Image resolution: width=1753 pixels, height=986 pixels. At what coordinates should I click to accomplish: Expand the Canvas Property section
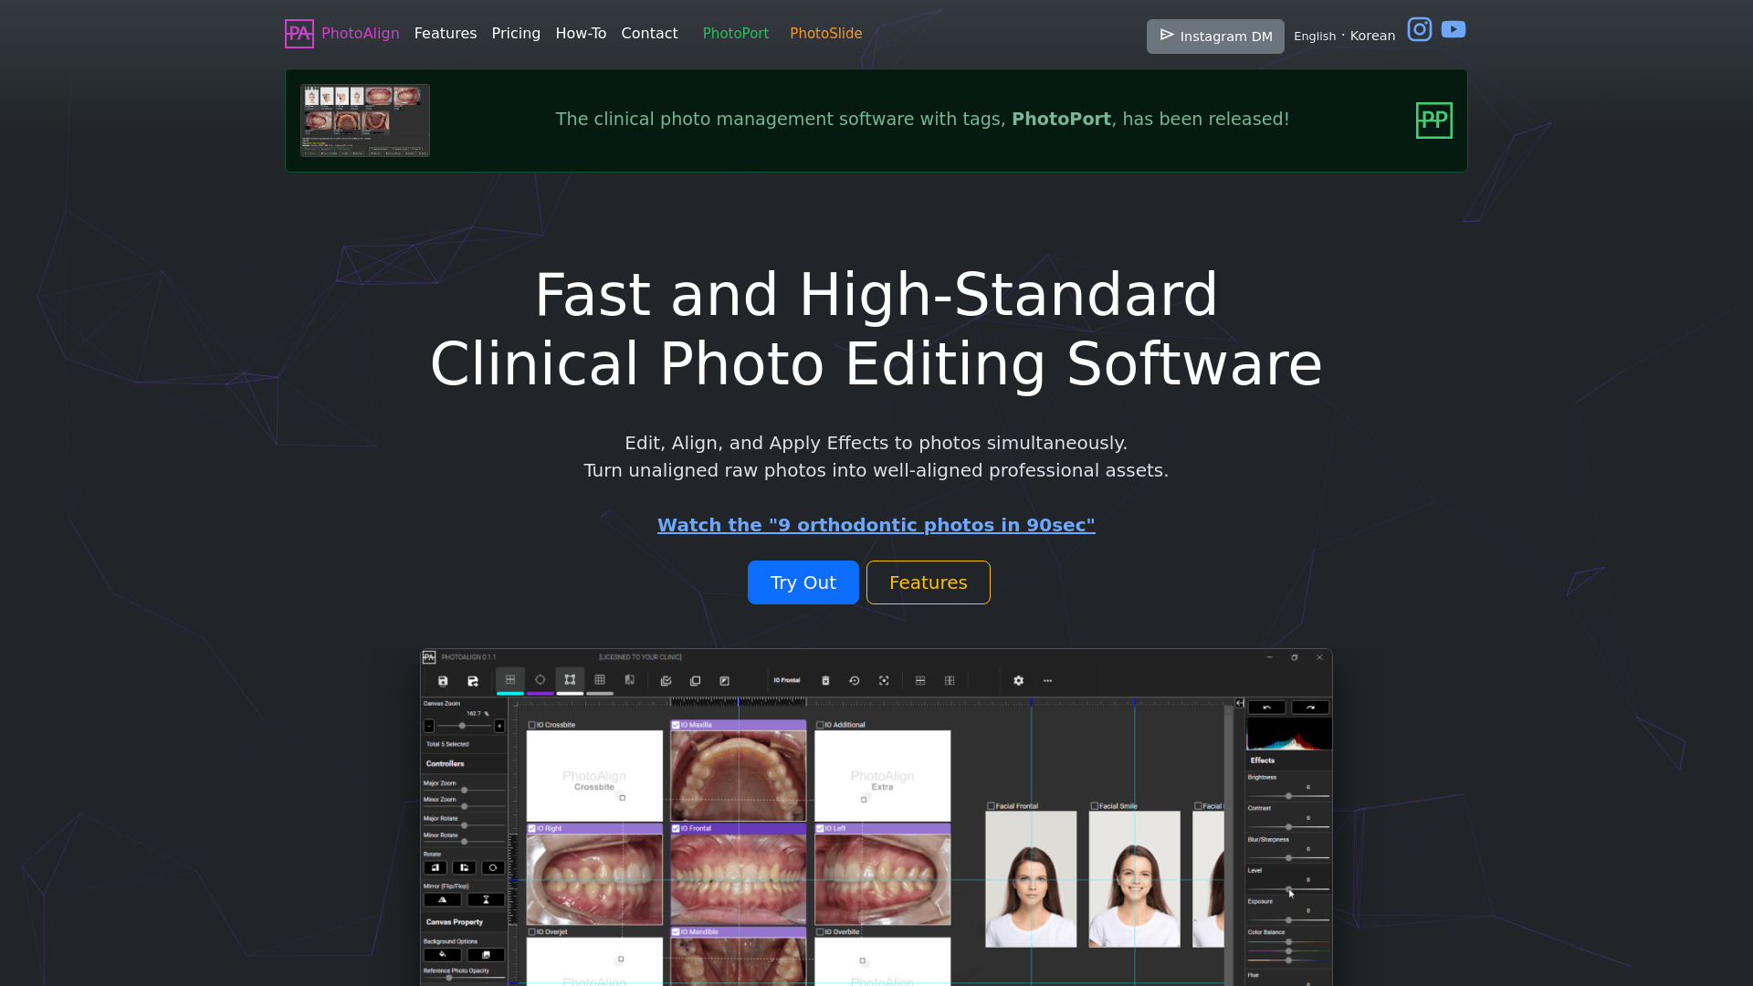pos(462,922)
